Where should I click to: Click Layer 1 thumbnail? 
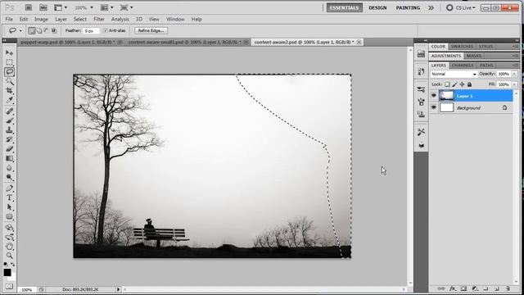click(446, 96)
